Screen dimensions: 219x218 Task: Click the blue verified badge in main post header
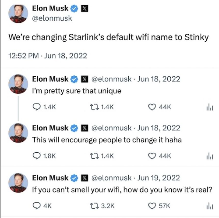[74, 8]
